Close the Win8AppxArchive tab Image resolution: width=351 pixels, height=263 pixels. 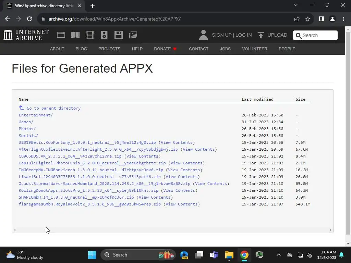(x=80, y=6)
